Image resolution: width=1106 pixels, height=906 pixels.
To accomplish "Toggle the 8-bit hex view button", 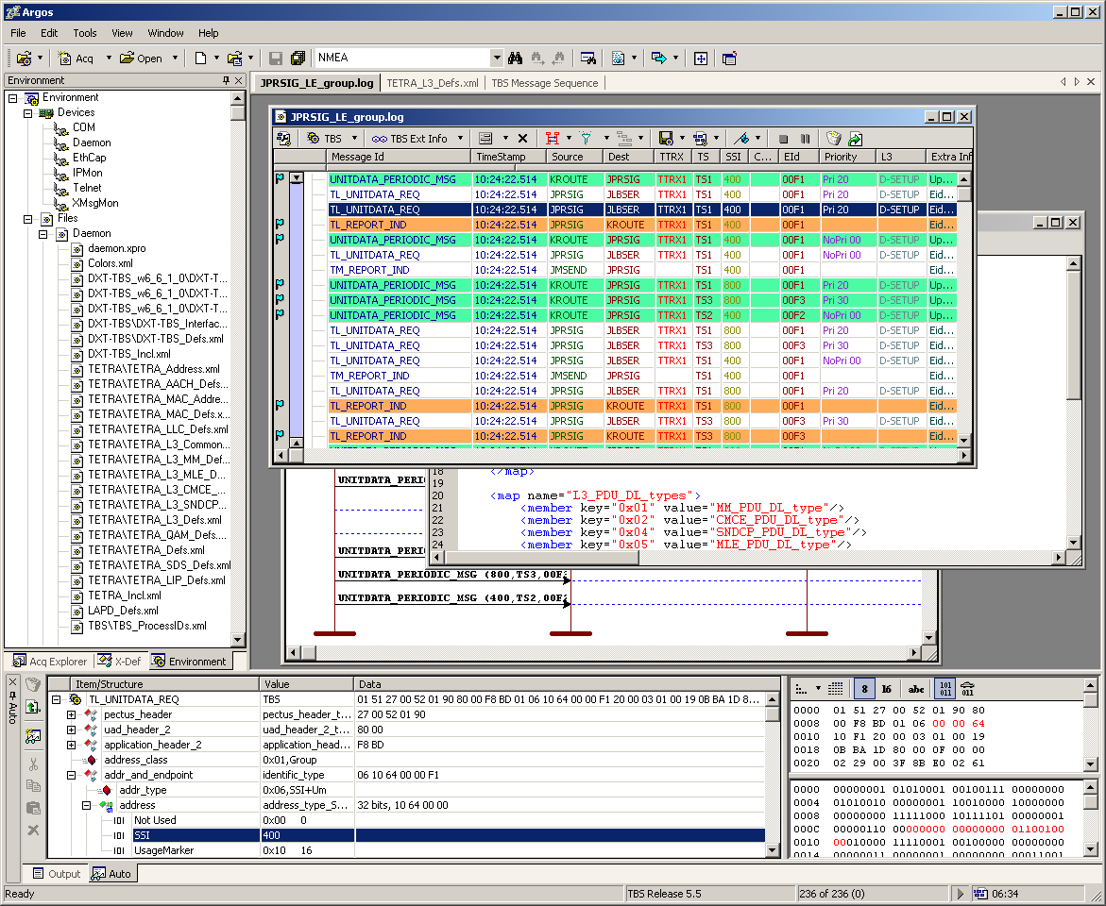I will coord(863,689).
